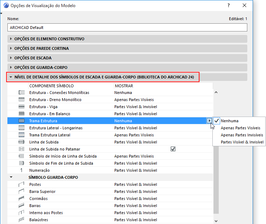
Task: Click the Estrutura - Viga symbol icon
Action: tap(22, 107)
